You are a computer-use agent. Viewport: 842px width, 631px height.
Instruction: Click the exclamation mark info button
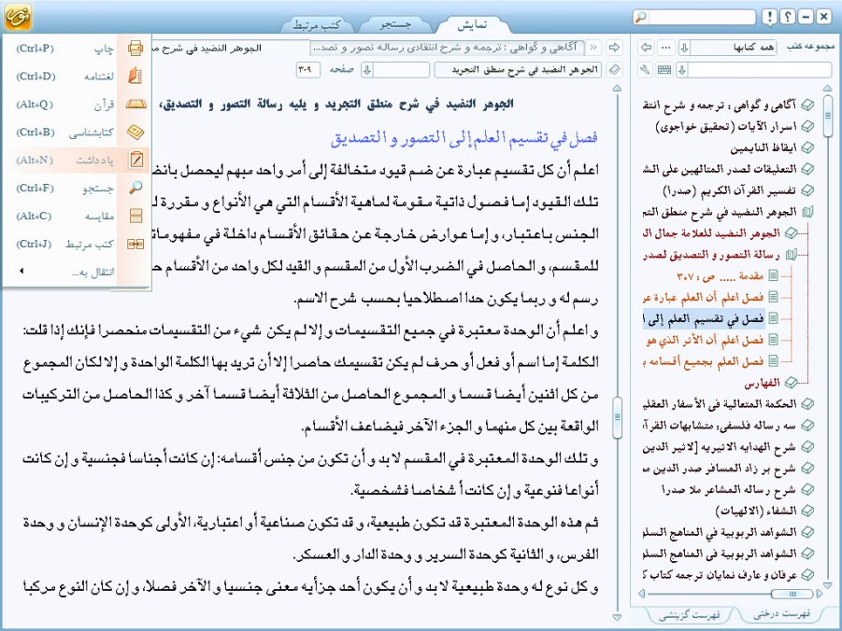click(x=769, y=17)
